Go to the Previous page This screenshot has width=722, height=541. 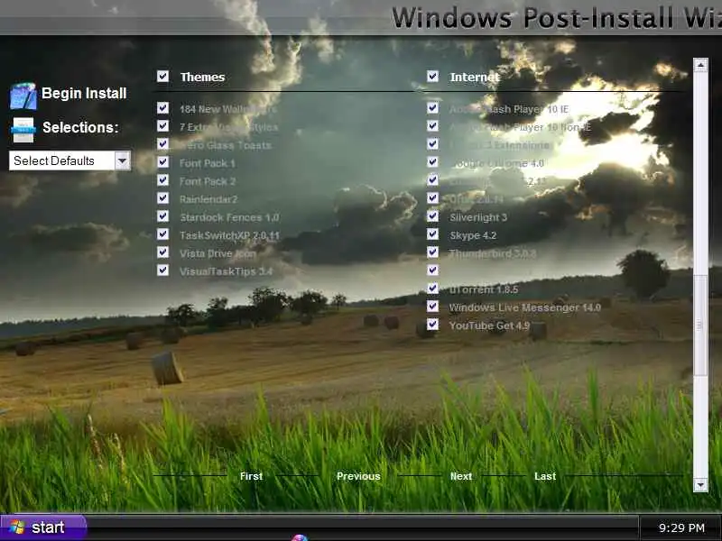coord(358,476)
